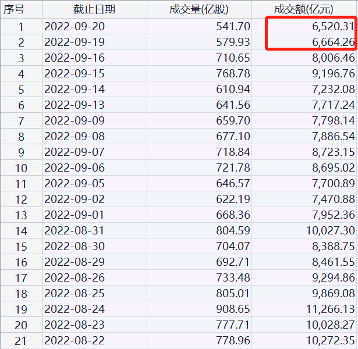358x349 pixels.
Task: Click volume value 668.36
Action: [233, 215]
